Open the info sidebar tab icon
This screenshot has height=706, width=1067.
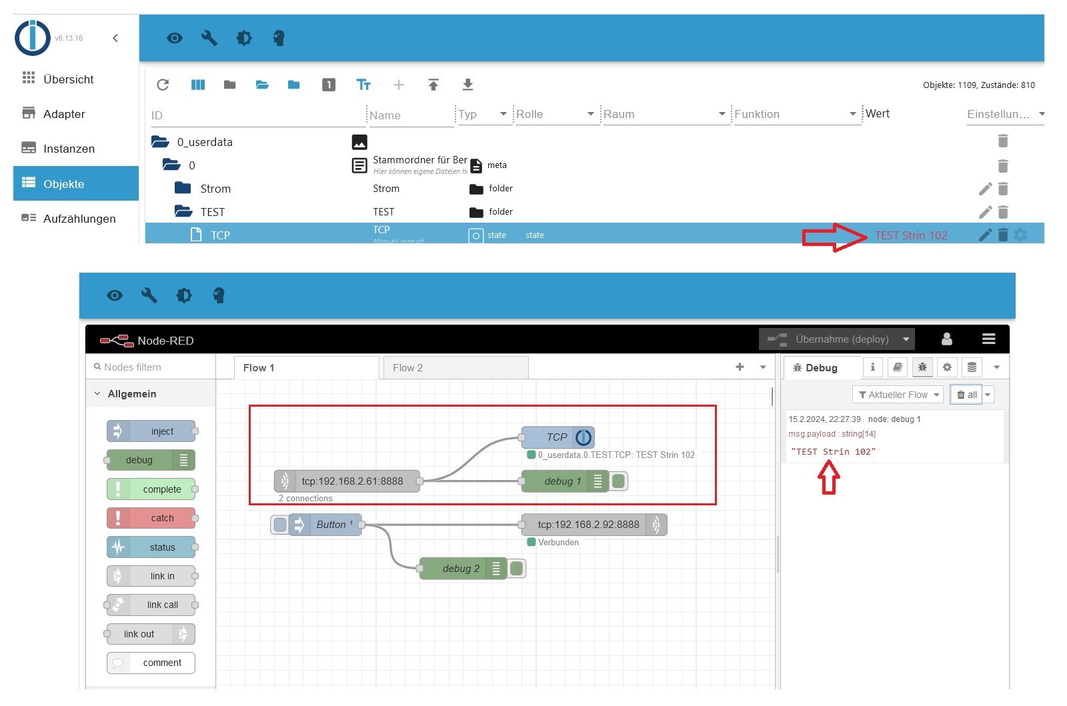873,367
